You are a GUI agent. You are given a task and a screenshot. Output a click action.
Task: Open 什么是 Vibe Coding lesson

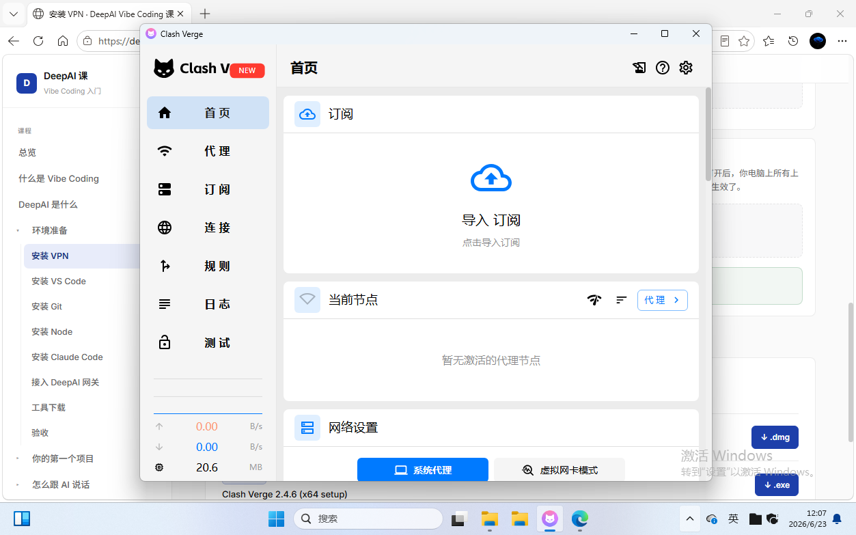(59, 178)
